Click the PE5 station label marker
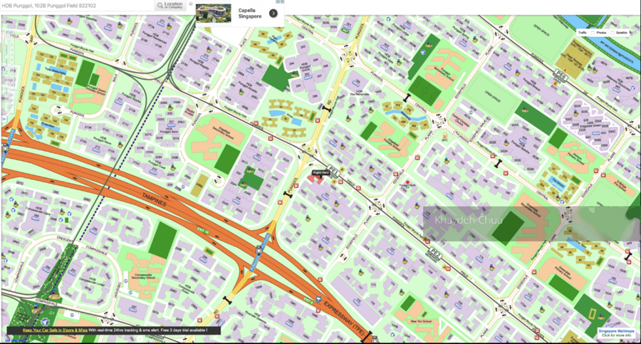Image resolution: width=641 pixels, height=344 pixels. (432, 250)
